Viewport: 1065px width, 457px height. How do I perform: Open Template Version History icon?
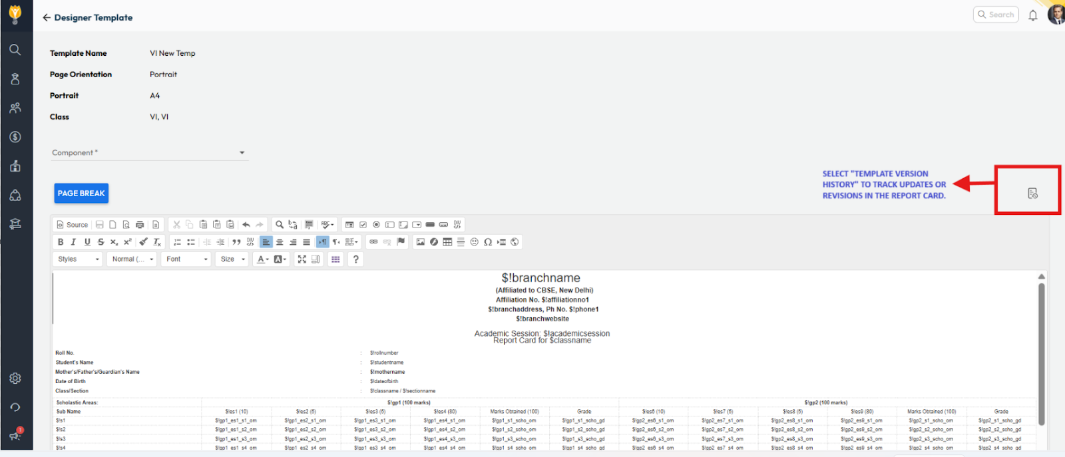pyautogui.click(x=1032, y=193)
